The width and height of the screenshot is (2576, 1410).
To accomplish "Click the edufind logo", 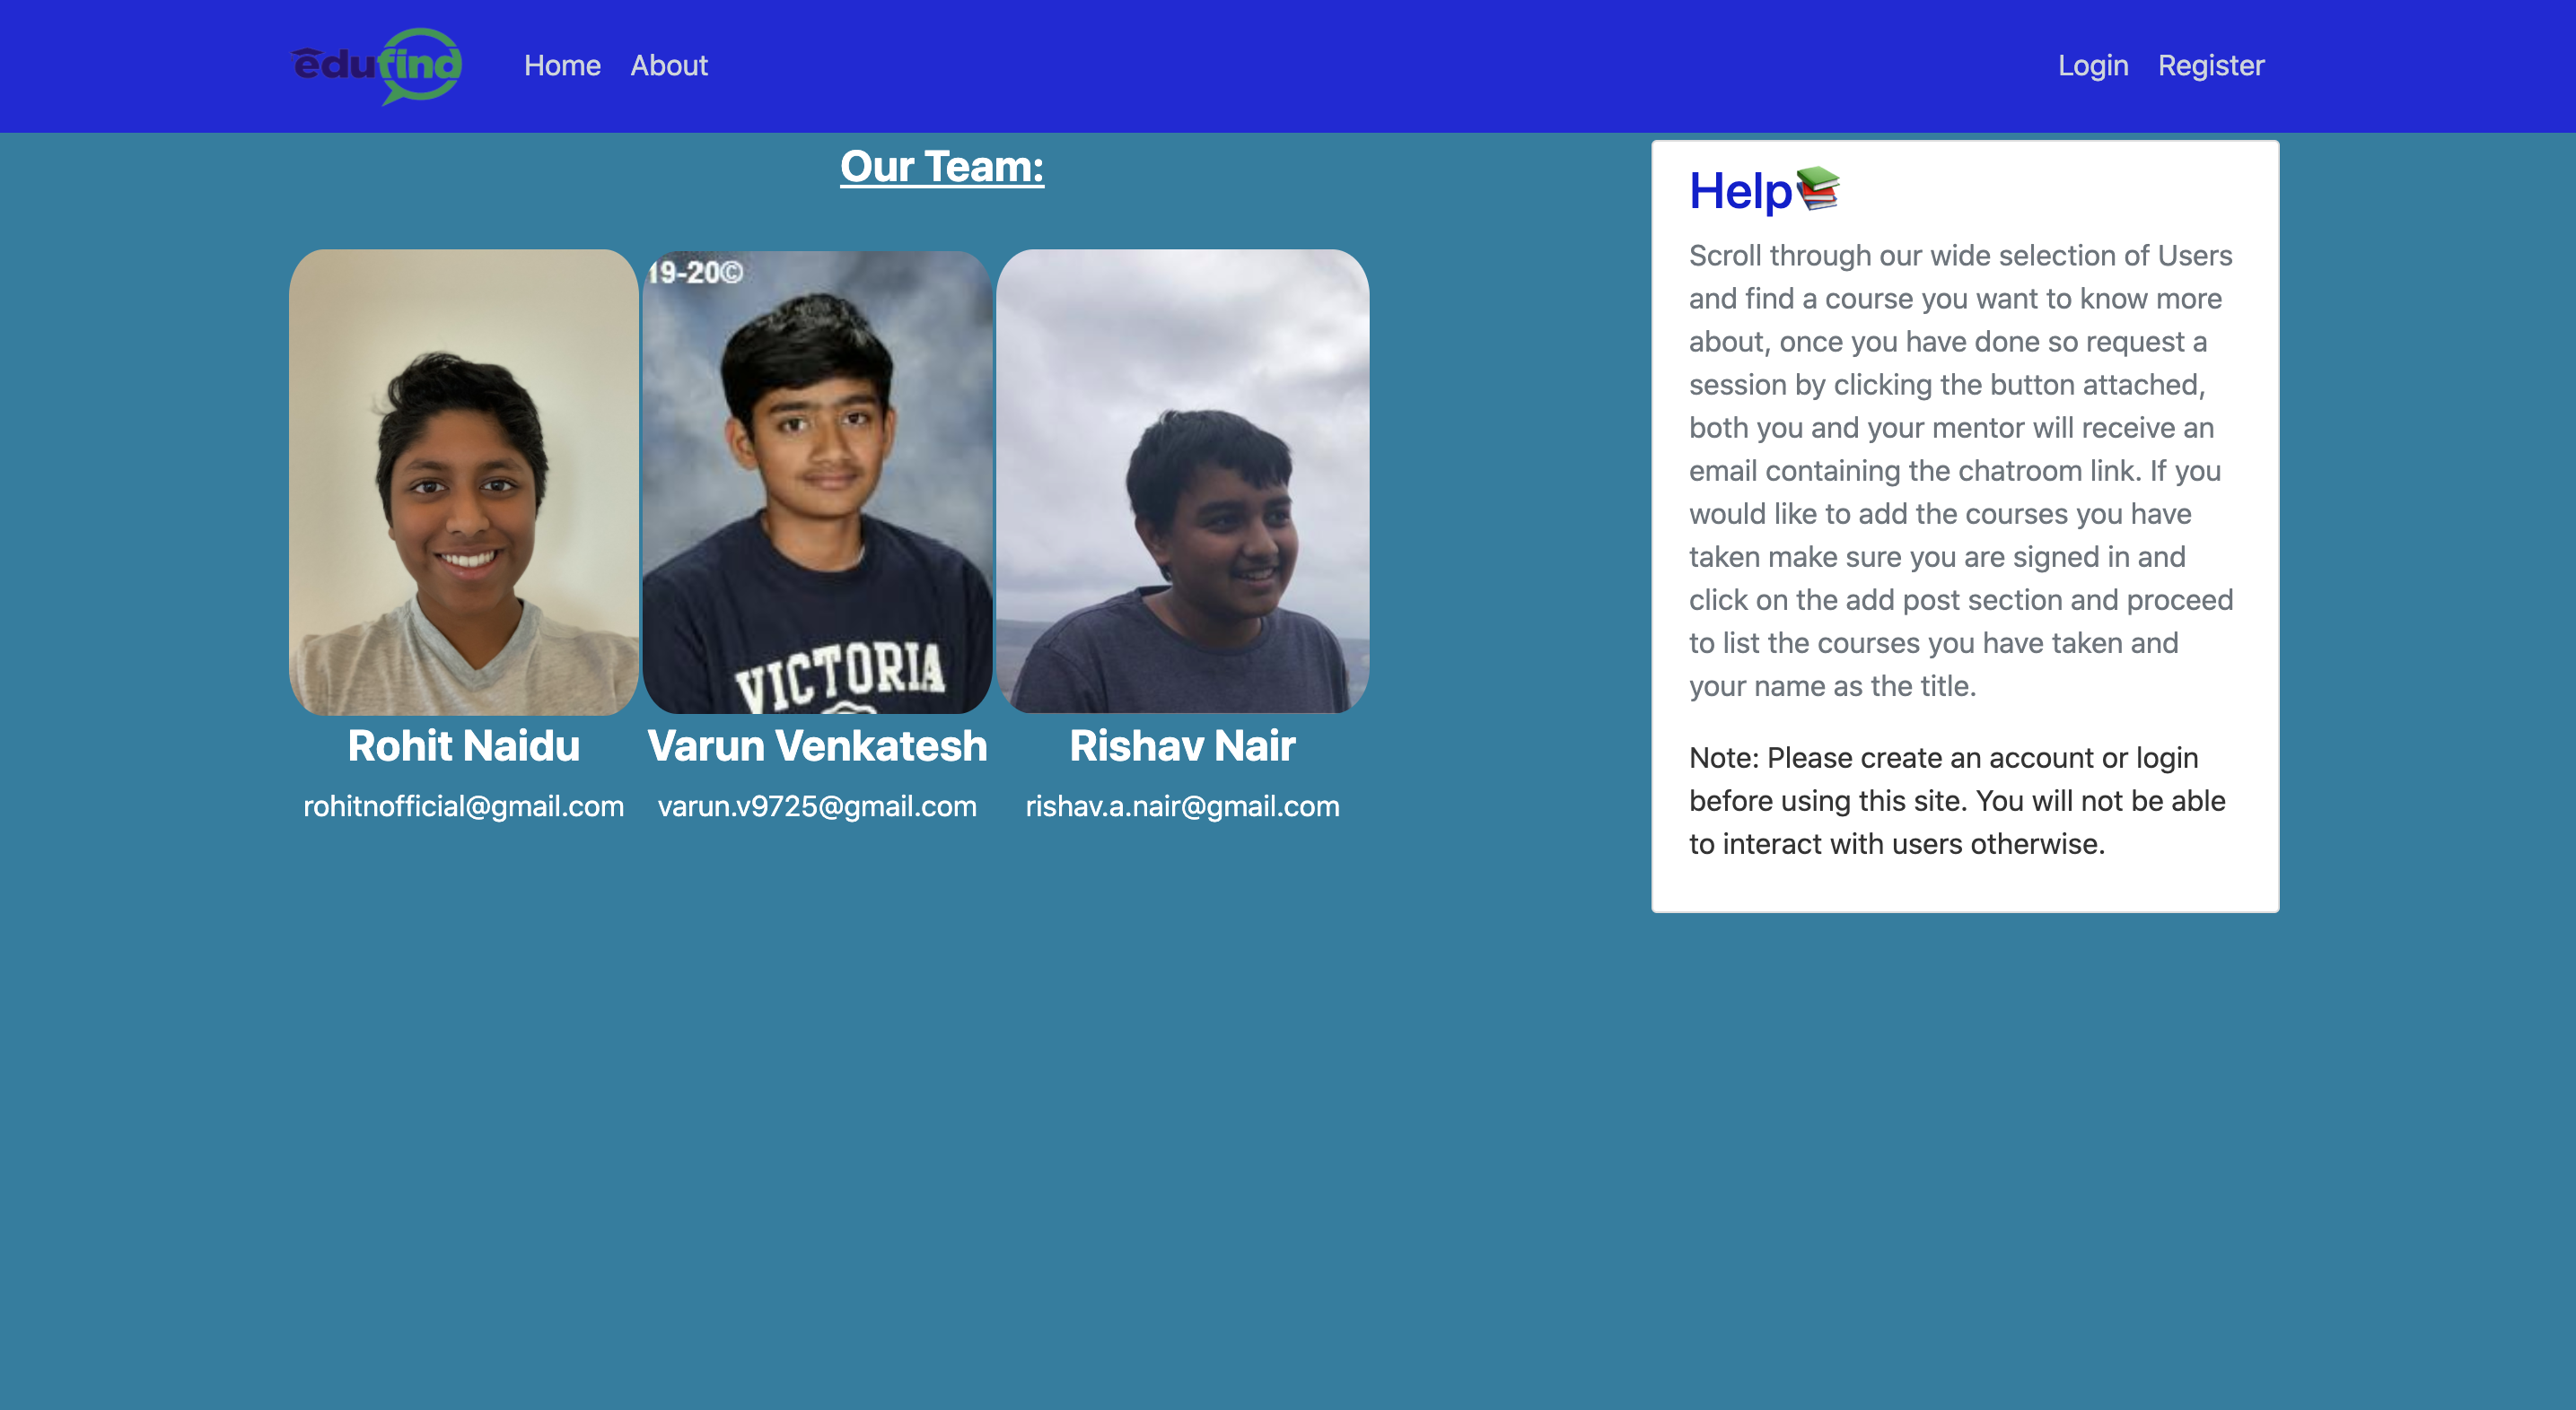I will coord(376,65).
